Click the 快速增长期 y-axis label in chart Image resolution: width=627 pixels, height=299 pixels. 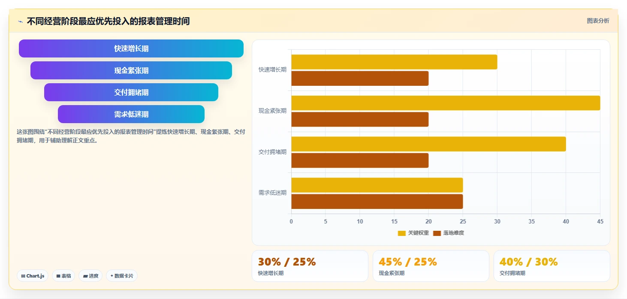click(x=272, y=69)
